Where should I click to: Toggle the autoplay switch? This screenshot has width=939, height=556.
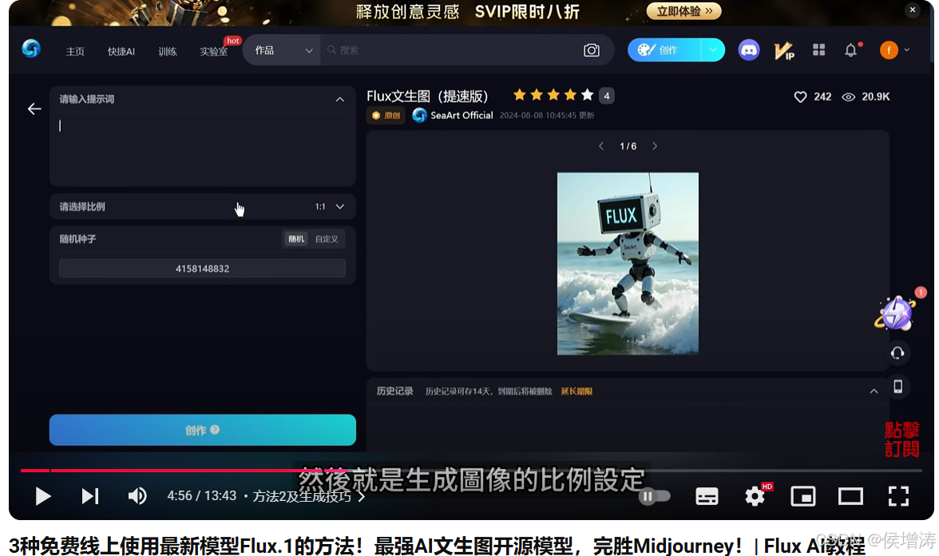click(x=654, y=496)
